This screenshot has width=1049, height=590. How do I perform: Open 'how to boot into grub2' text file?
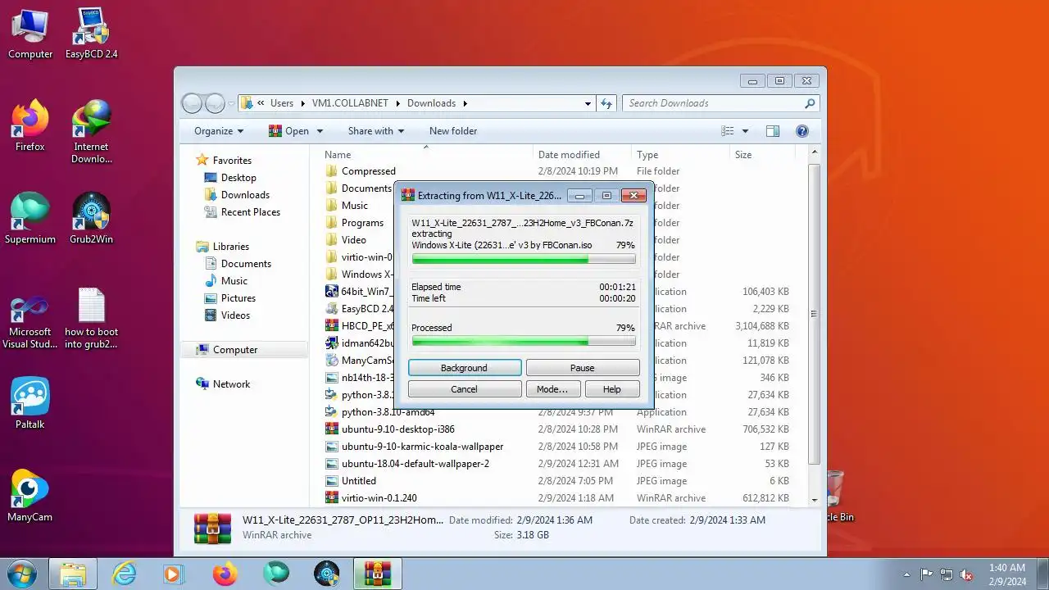point(91,318)
